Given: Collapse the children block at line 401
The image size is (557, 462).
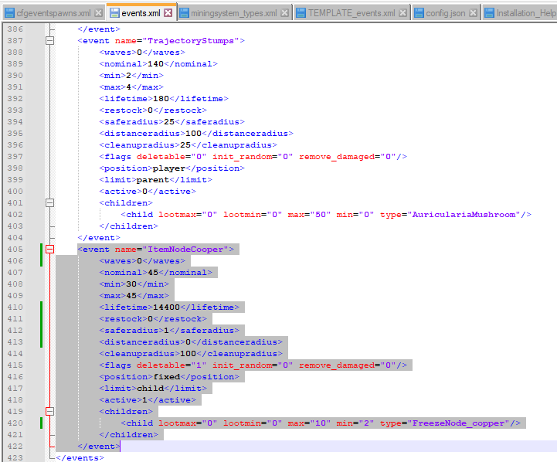Looking at the screenshot, I should coord(49,202).
